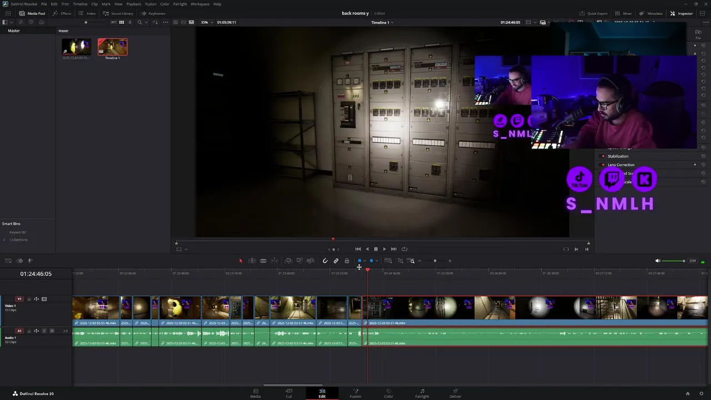
Task: Open the Workspace menu
Action: (x=200, y=4)
